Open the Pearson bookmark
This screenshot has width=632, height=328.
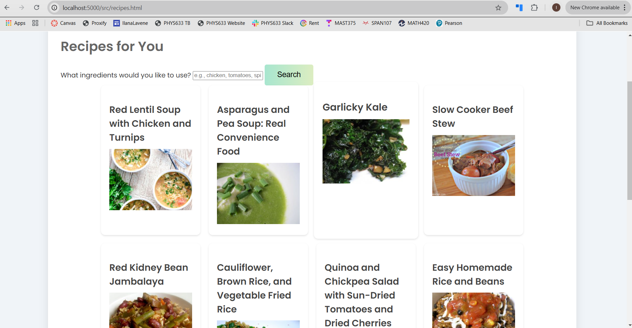449,23
